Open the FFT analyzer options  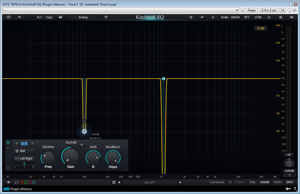coord(247,17)
